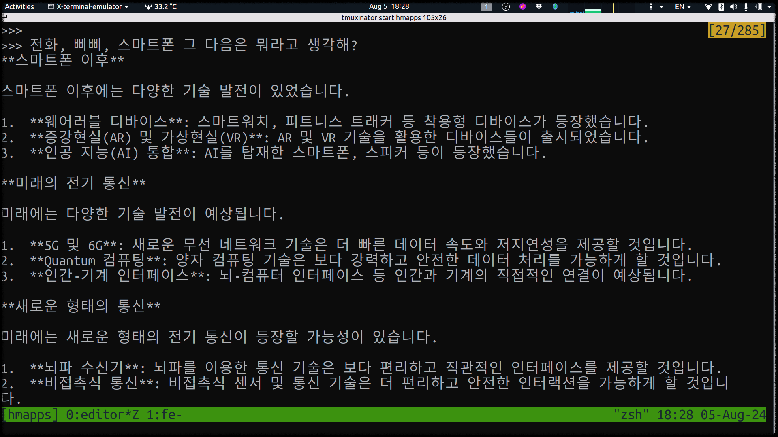Open the clock showing Aug 5 18:28
Screen dimensions: 778x437
click(389, 6)
